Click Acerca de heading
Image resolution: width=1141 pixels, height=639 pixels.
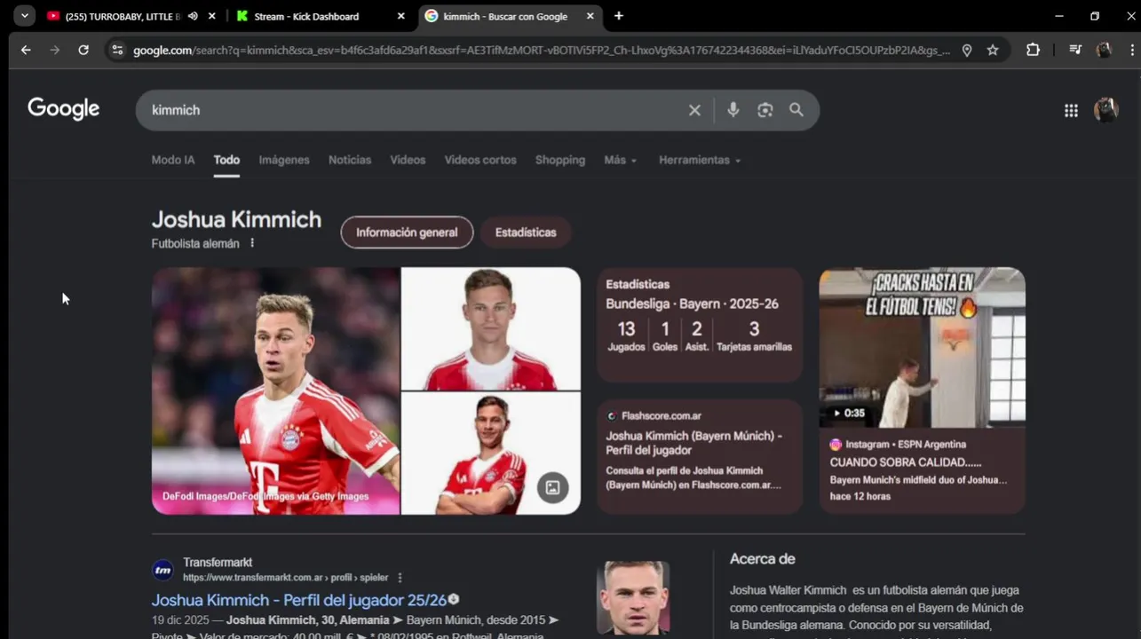pyautogui.click(x=762, y=559)
